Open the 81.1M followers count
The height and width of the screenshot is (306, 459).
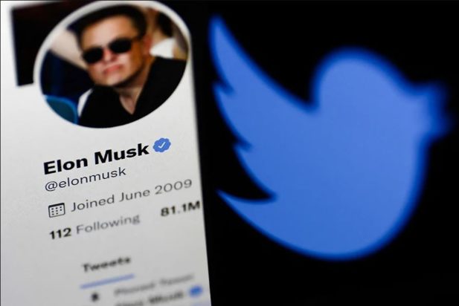[x=180, y=209]
